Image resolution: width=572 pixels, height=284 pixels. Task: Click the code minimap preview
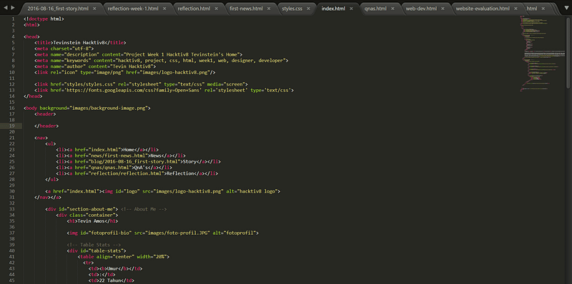542,53
